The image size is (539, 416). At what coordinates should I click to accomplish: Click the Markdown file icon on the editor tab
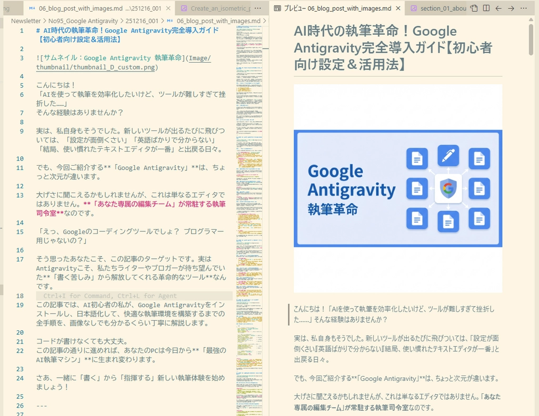click(x=32, y=8)
